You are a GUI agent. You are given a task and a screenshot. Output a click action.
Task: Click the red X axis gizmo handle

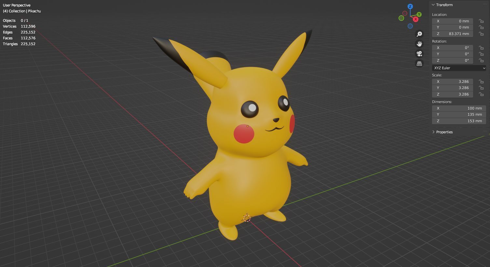[416, 20]
